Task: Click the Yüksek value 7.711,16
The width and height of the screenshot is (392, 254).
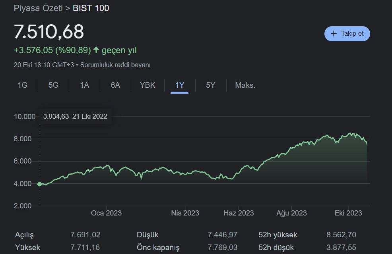Action: 85,248
